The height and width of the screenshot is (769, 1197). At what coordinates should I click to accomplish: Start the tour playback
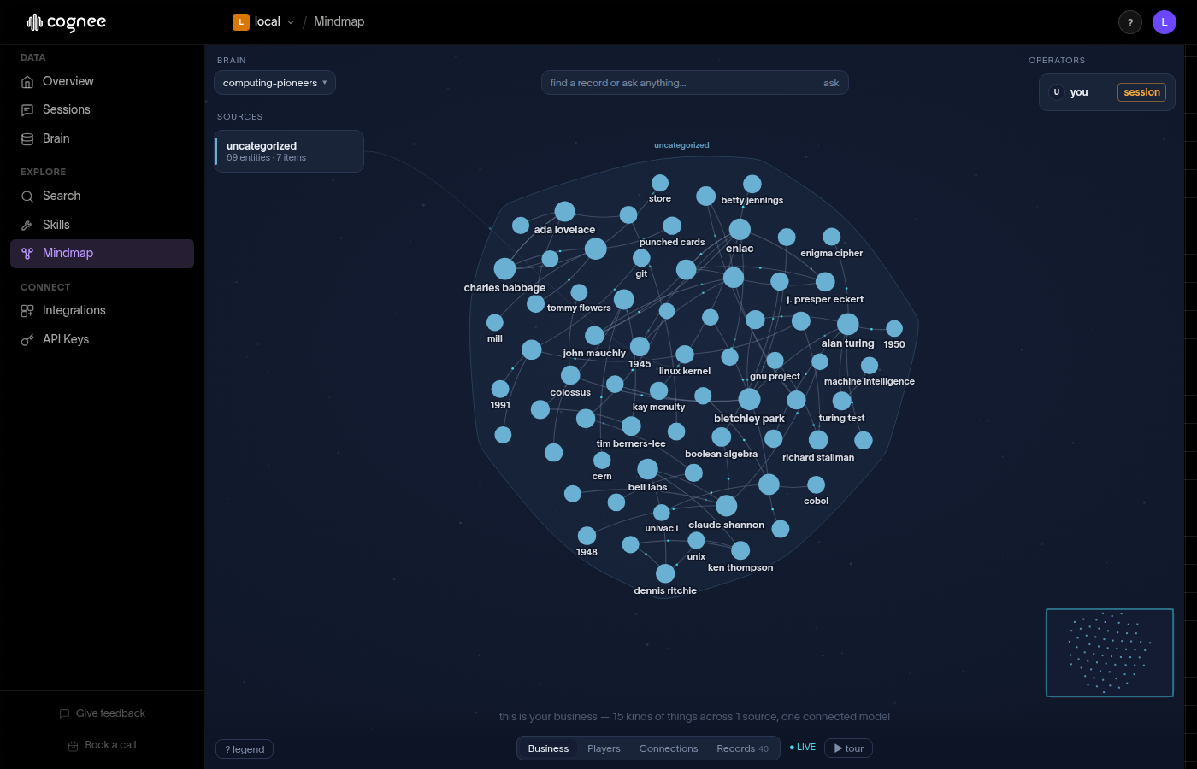point(848,748)
